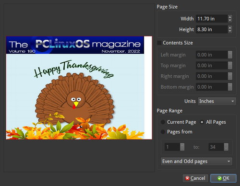Confirm the dialog with the OK button
Screen dimensions: 240x186
coord(223,178)
